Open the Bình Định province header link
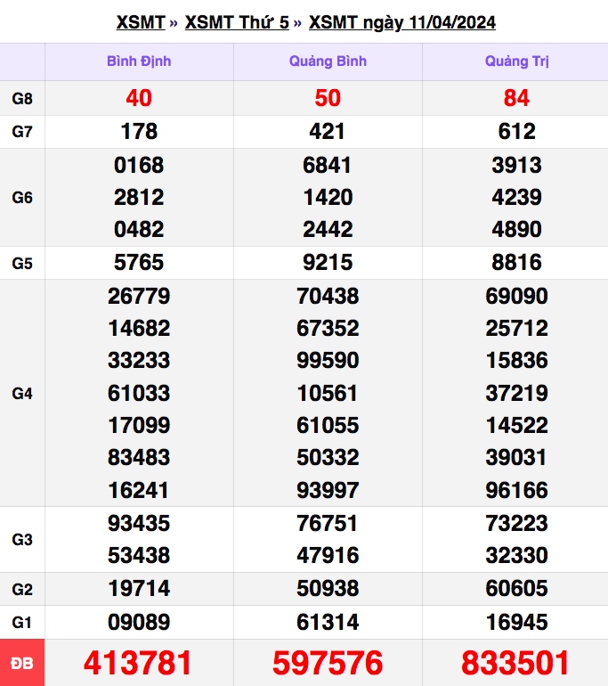The width and height of the screenshot is (608, 686). click(x=139, y=61)
